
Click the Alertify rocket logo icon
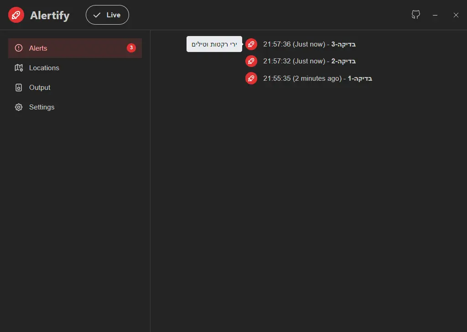tap(16, 15)
